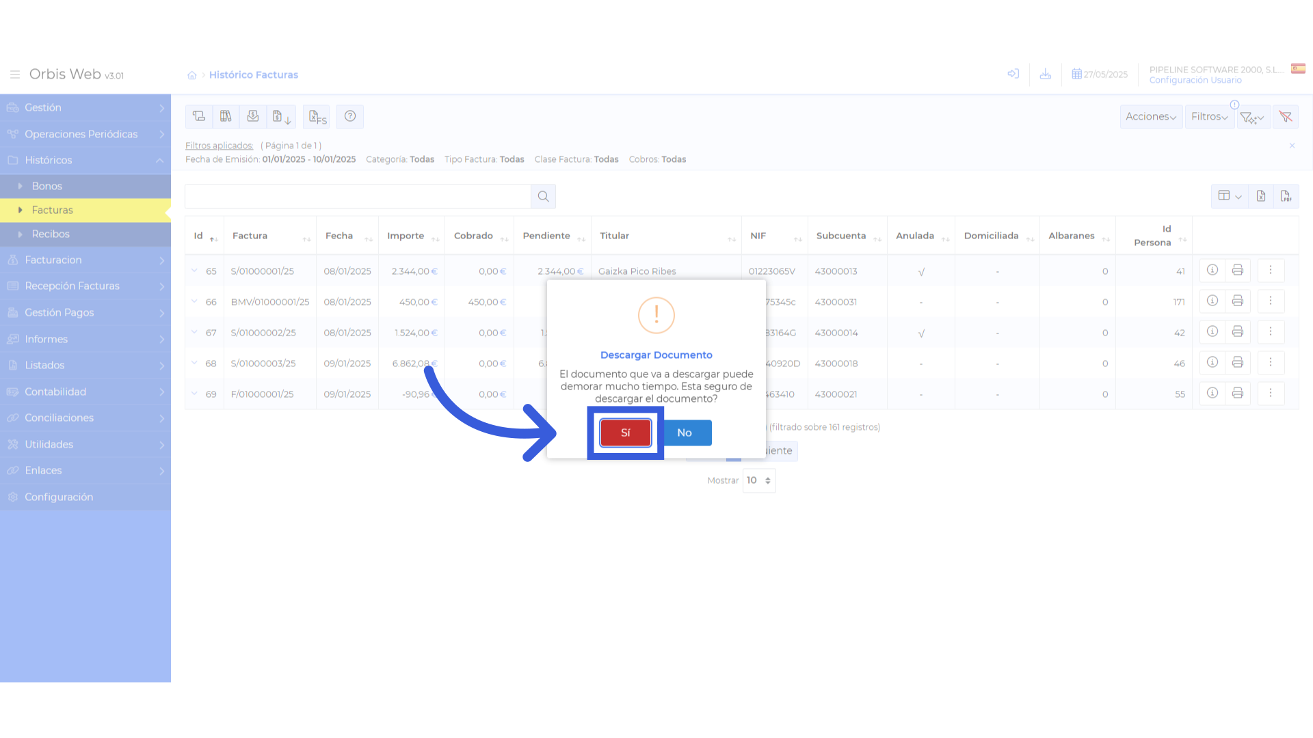The image size is (1313, 738).
Task: Click the Histórico Facturas breadcrumb
Action: [254, 74]
